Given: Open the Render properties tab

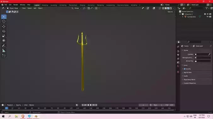Looking at the screenshot, I should pos(178,51).
